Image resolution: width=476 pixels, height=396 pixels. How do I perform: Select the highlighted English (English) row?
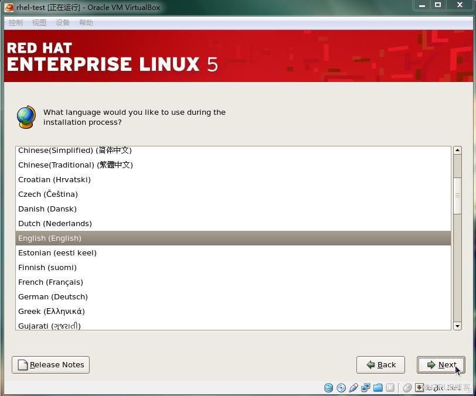pos(233,238)
